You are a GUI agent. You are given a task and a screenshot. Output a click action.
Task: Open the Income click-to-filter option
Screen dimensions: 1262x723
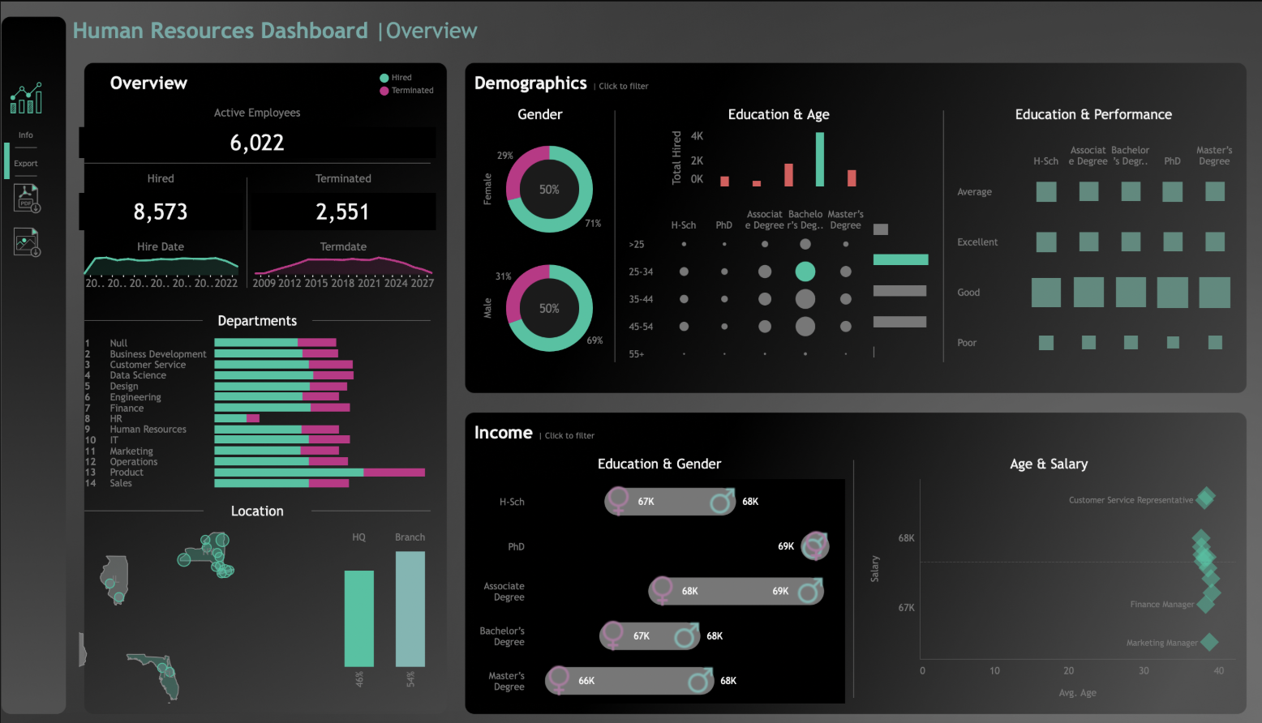coord(569,435)
